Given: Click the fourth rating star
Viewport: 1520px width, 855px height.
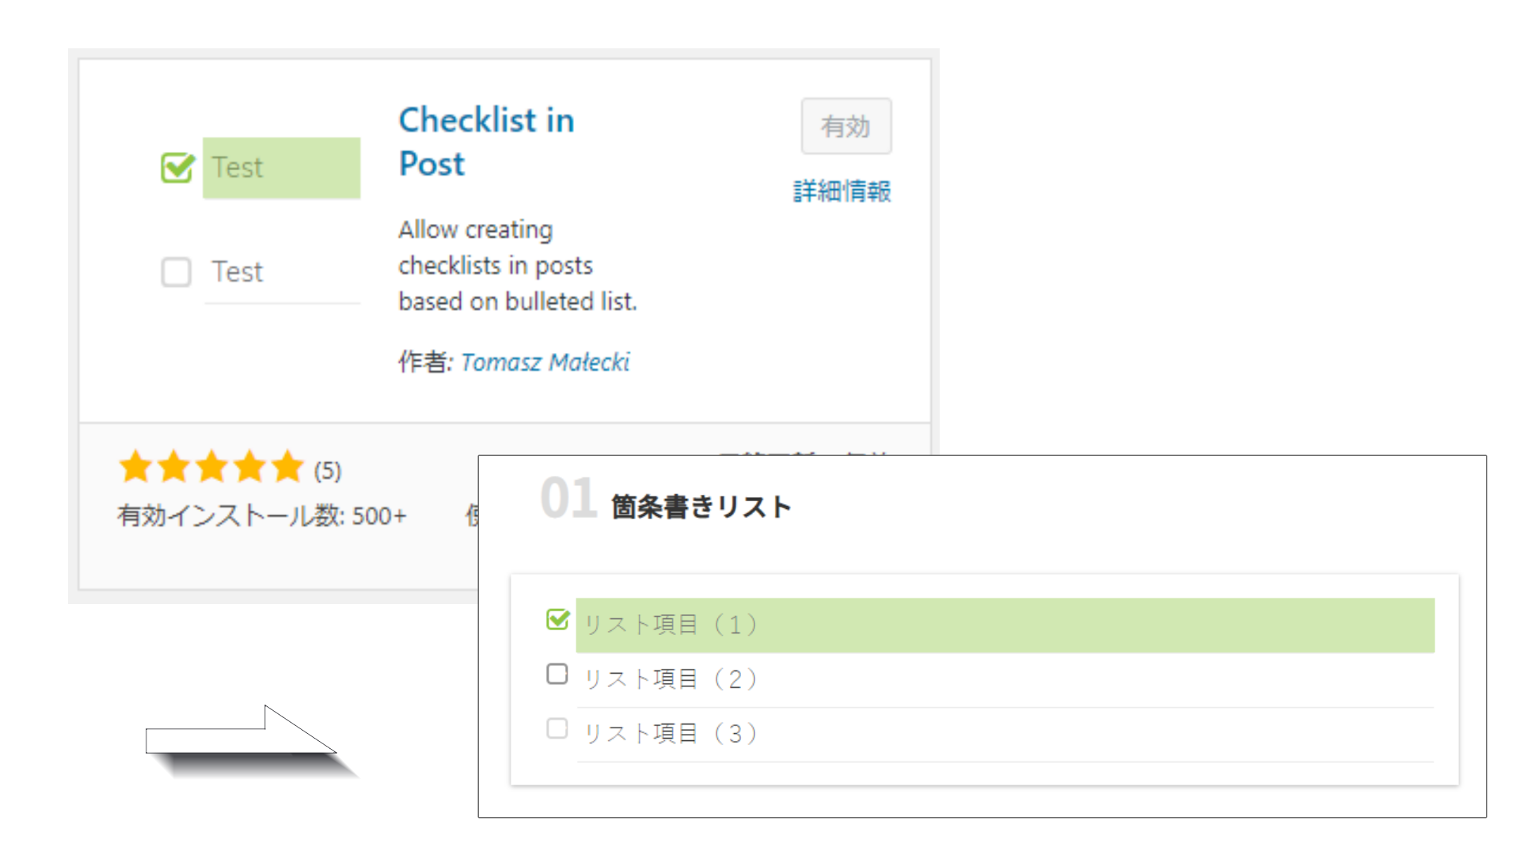Looking at the screenshot, I should (249, 467).
